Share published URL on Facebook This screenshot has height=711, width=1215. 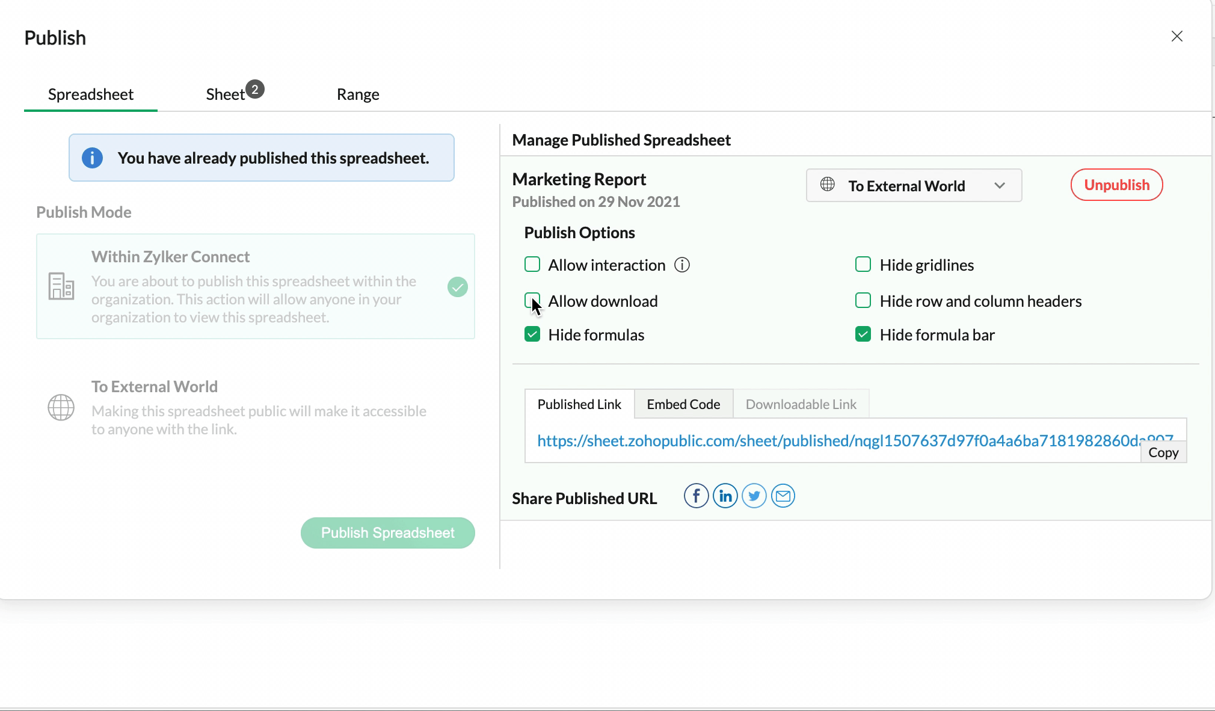pos(696,496)
